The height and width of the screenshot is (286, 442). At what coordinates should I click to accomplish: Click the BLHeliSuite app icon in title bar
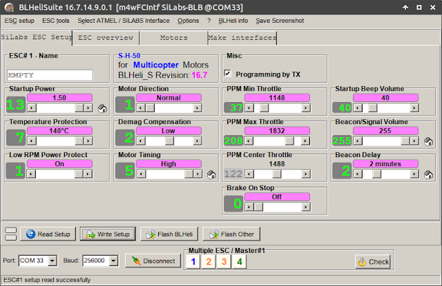click(9, 8)
